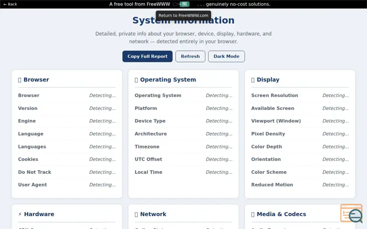Select the User Agent row label
367x229 pixels.
coord(33,185)
